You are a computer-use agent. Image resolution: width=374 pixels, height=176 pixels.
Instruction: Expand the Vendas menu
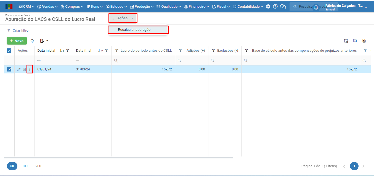[47, 6]
